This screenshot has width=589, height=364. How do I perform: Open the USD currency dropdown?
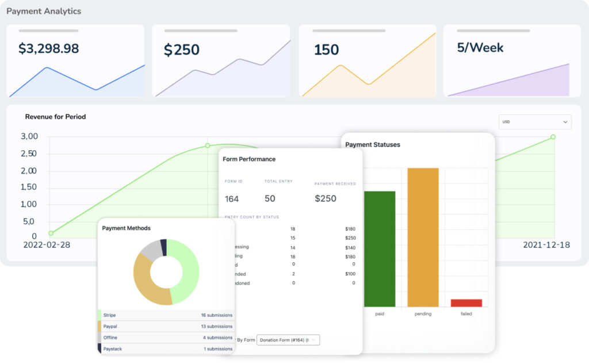(x=535, y=122)
